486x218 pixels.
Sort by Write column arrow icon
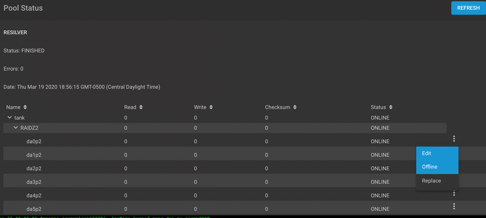pos(211,107)
